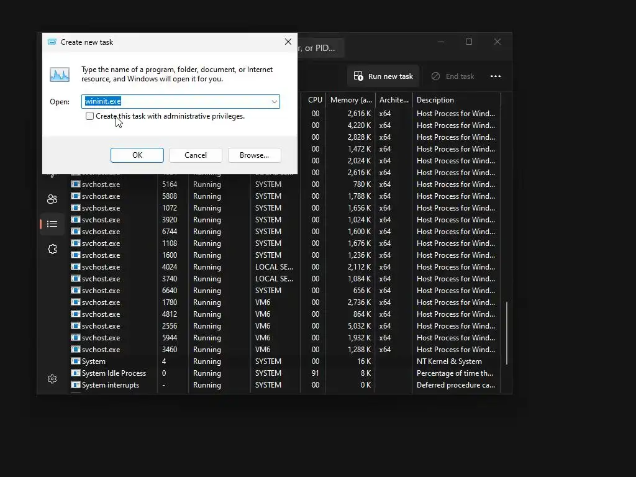Click icon of svchost.exe PID 3740
Viewport: 636px width, 477px height.
pyautogui.click(x=75, y=278)
